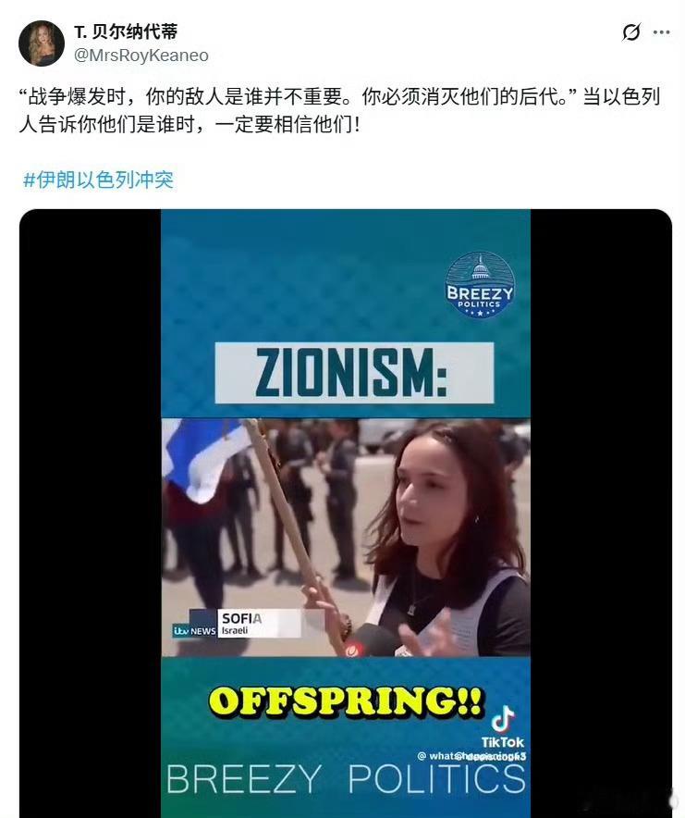Click the ZIONISM: title banner
The width and height of the screenshot is (685, 818).
click(354, 373)
